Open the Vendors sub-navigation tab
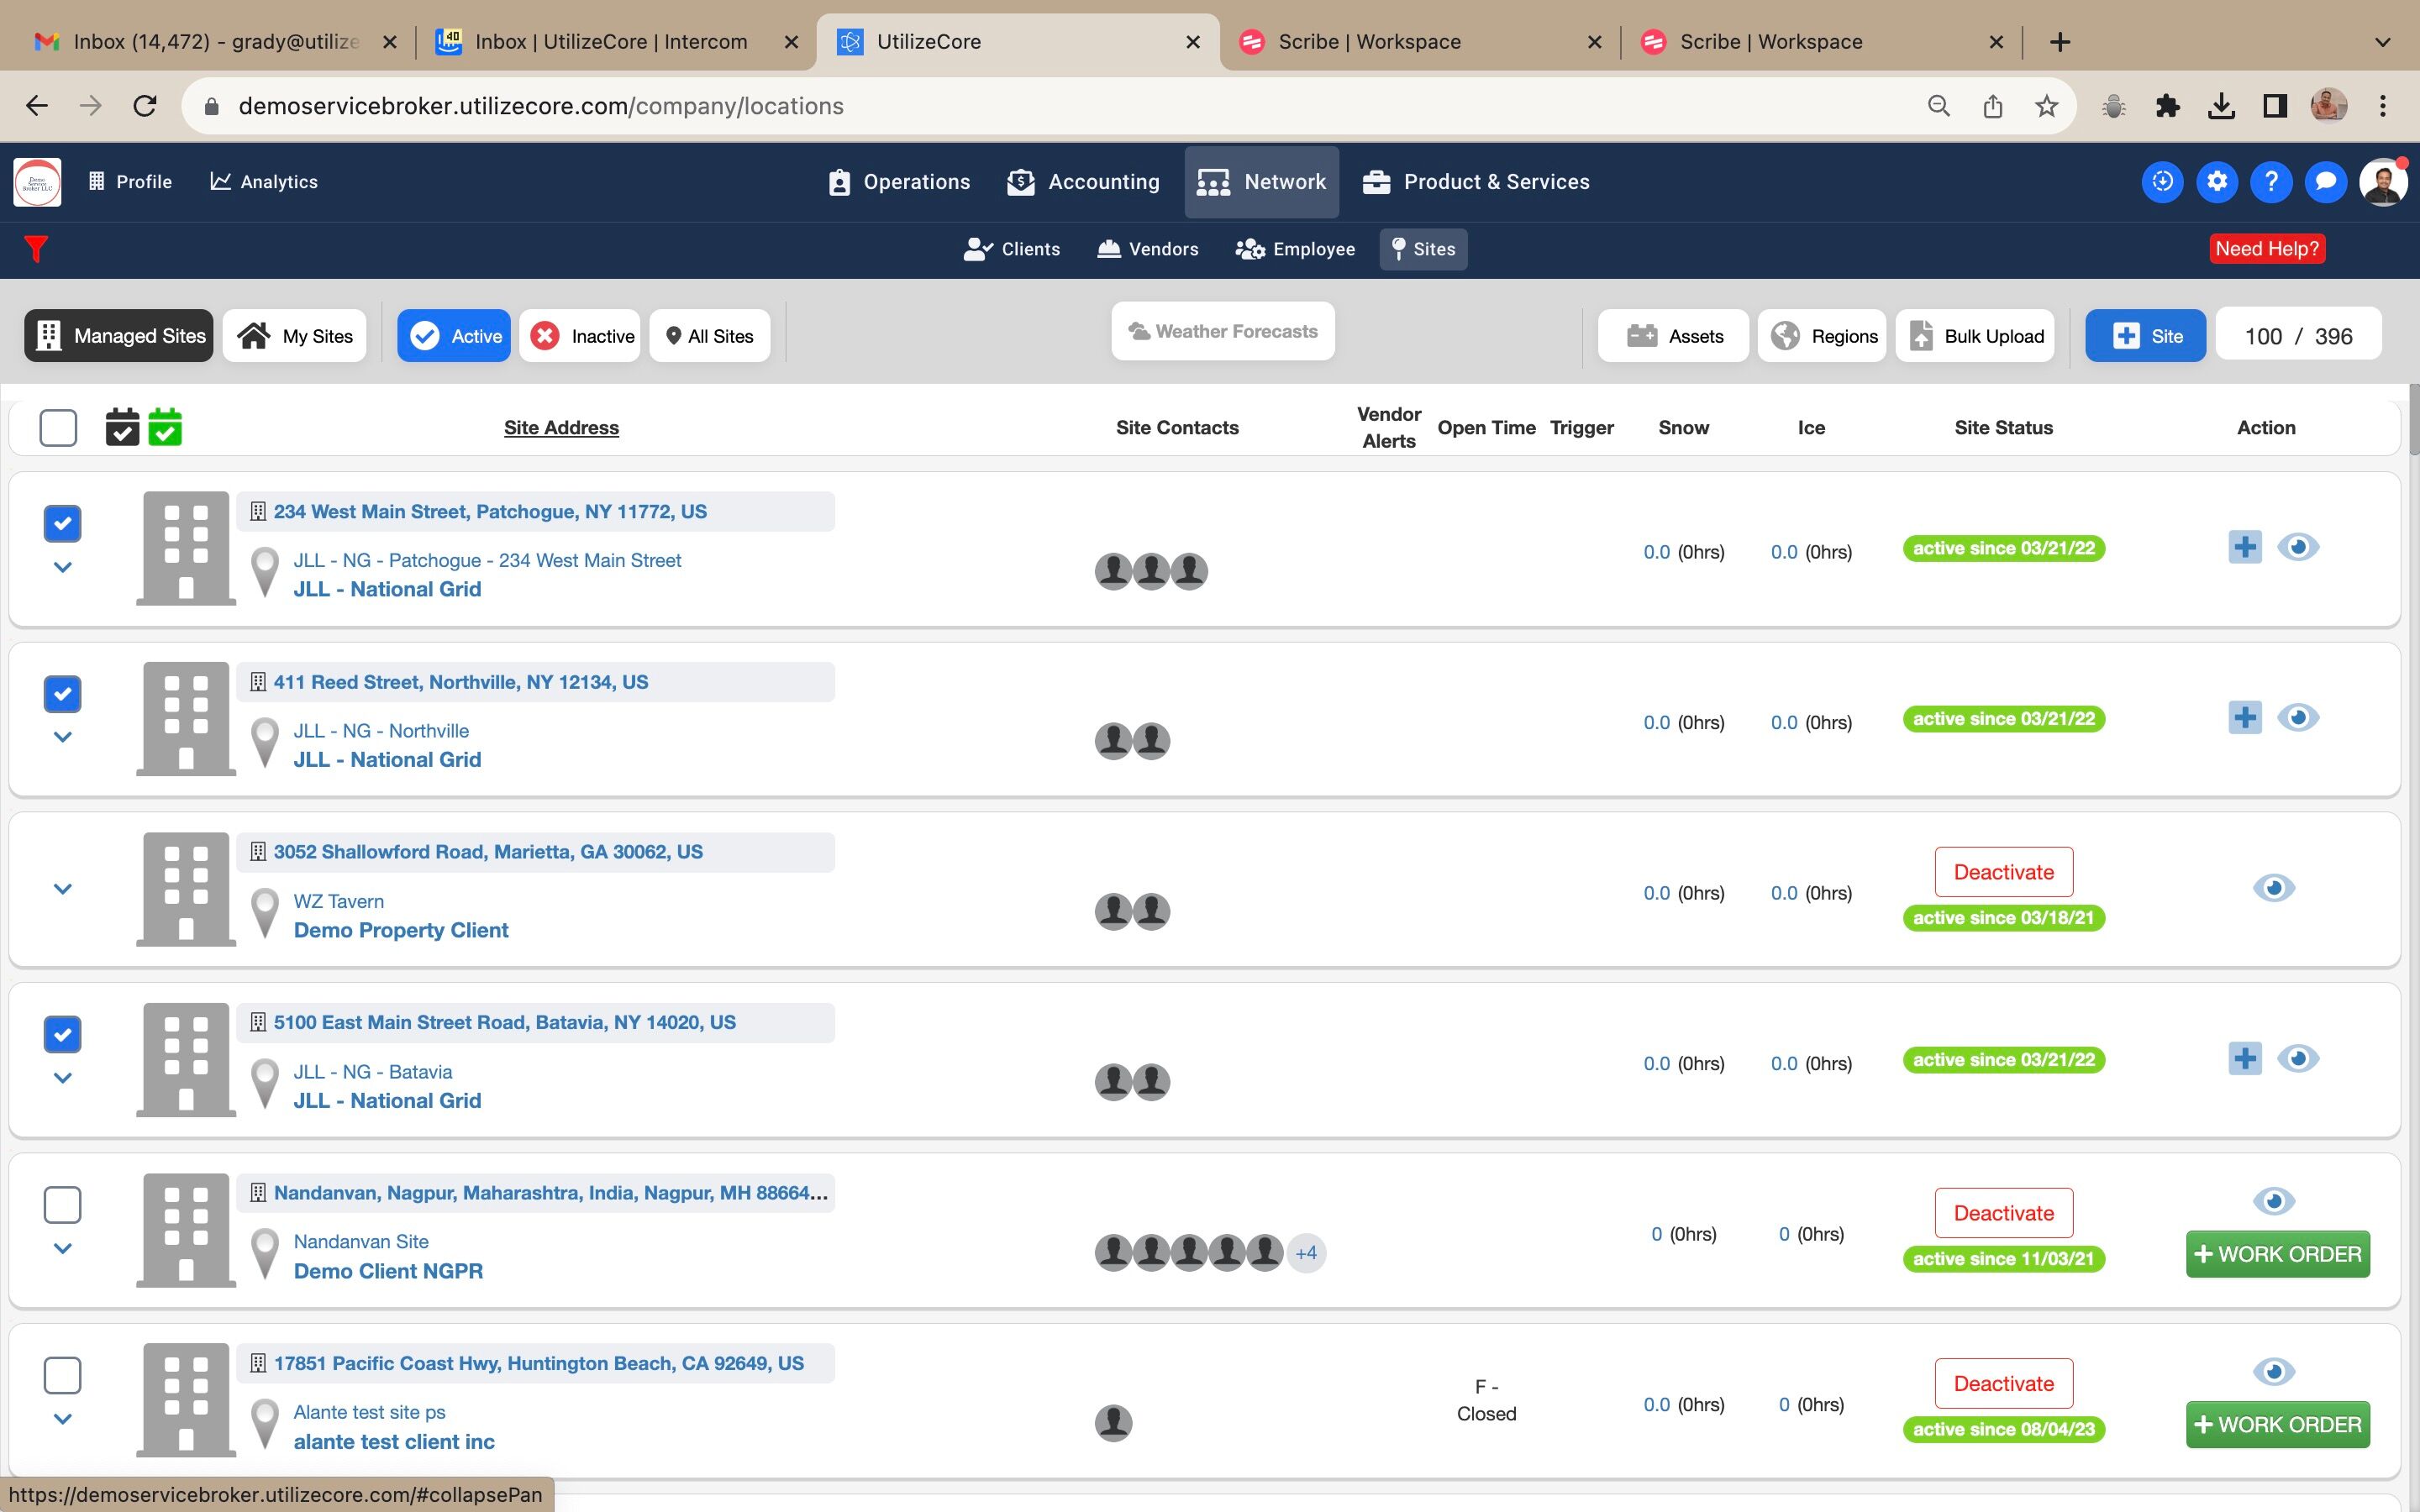This screenshot has width=2420, height=1512. (x=1147, y=249)
